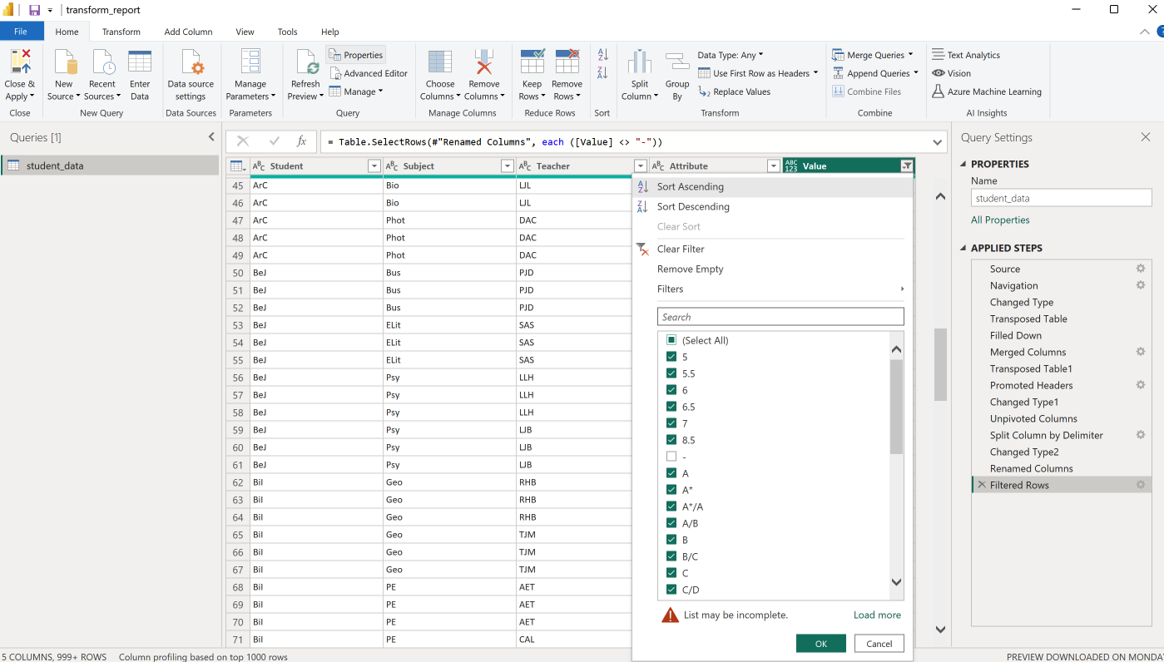Viewport: 1164px width, 662px height.
Task: Cancel the filter dialog
Action: 879,644
